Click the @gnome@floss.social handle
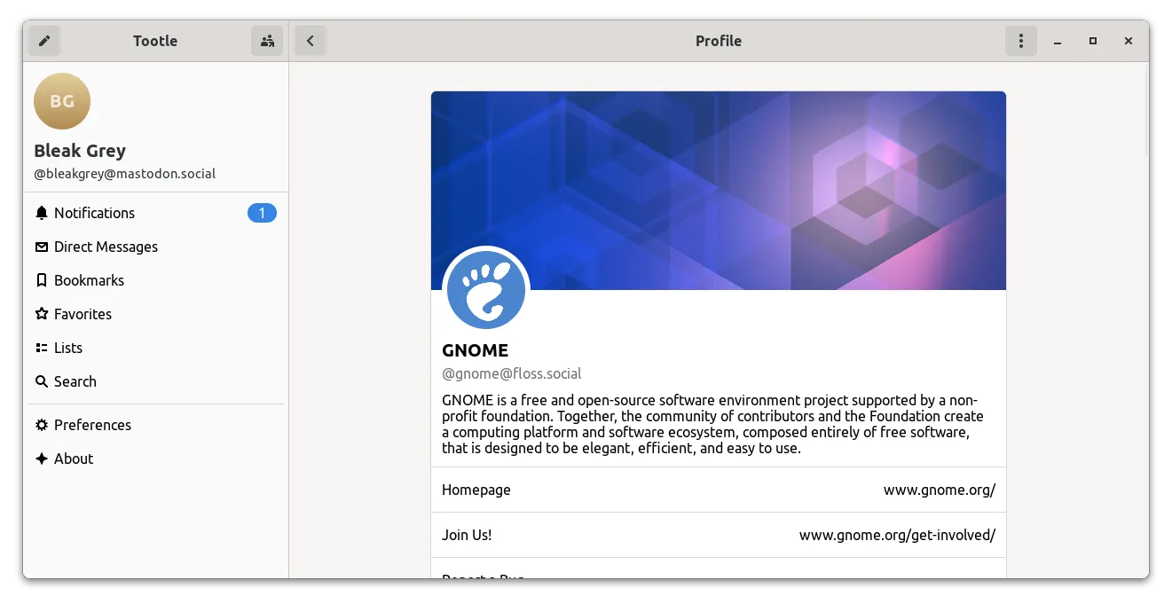The height and width of the screenshot is (604, 1172). coord(512,374)
